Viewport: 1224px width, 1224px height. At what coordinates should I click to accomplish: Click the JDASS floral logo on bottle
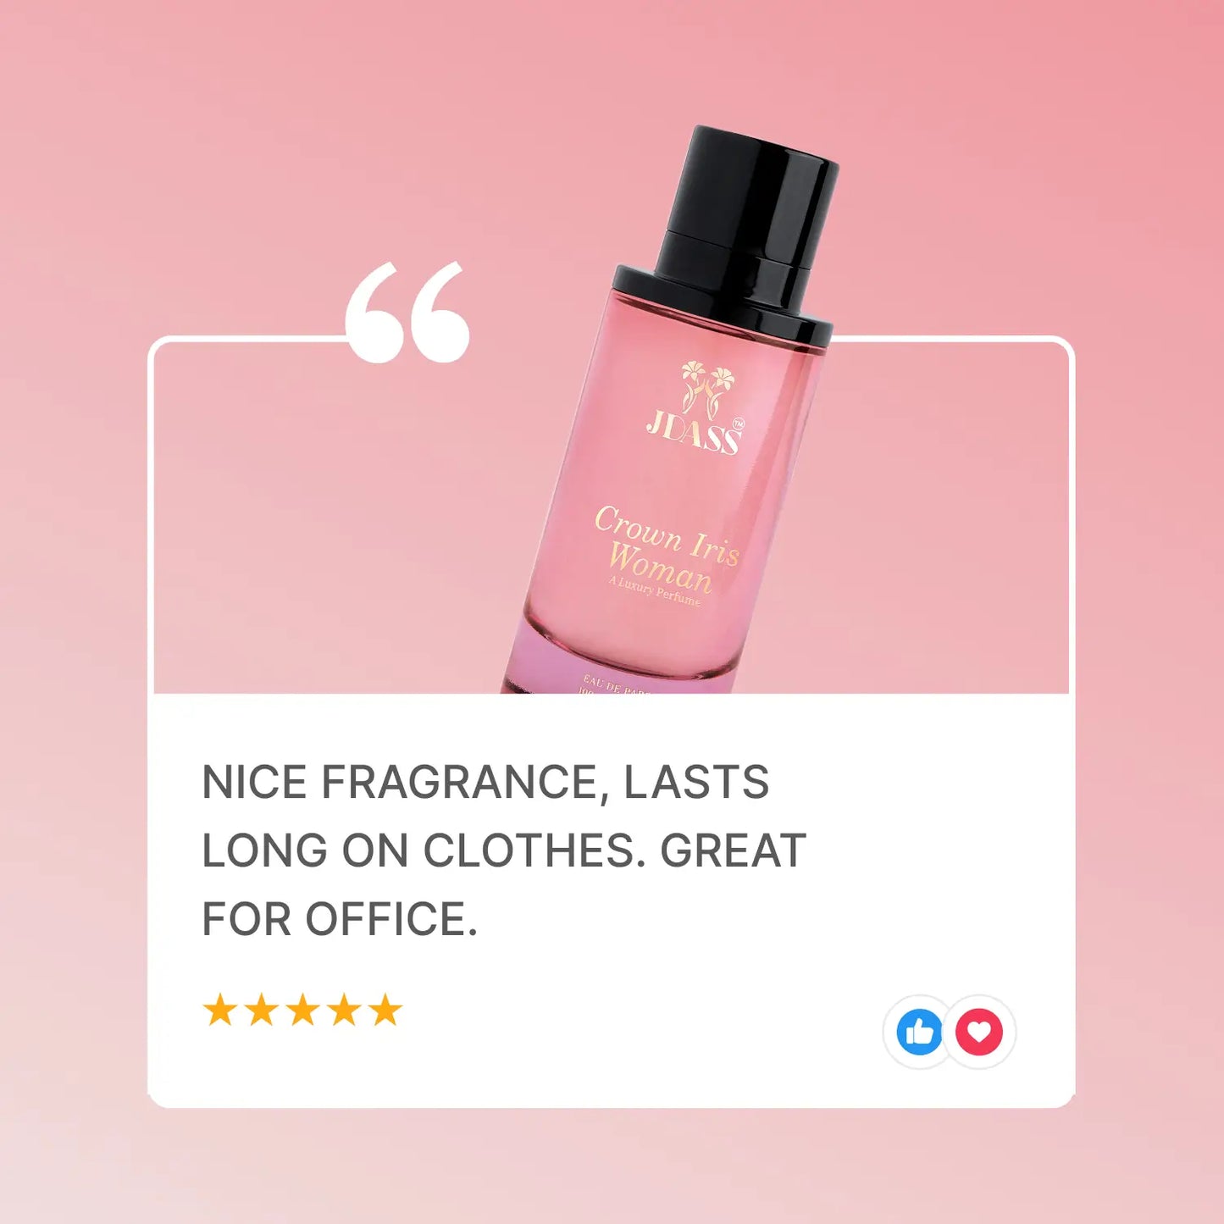(707, 388)
